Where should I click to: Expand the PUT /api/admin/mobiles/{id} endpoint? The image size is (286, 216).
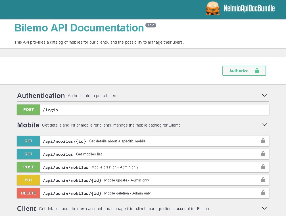click(x=143, y=180)
